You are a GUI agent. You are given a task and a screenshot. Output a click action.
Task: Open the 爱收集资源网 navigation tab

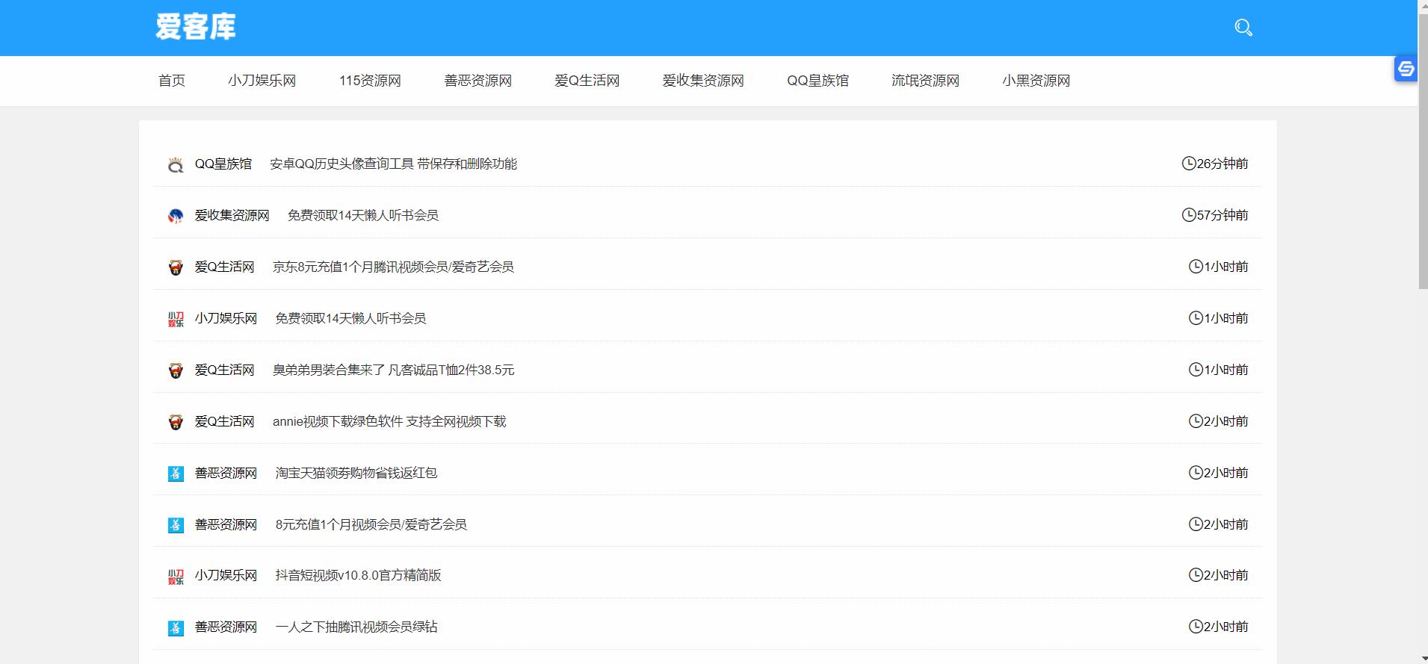coord(703,81)
